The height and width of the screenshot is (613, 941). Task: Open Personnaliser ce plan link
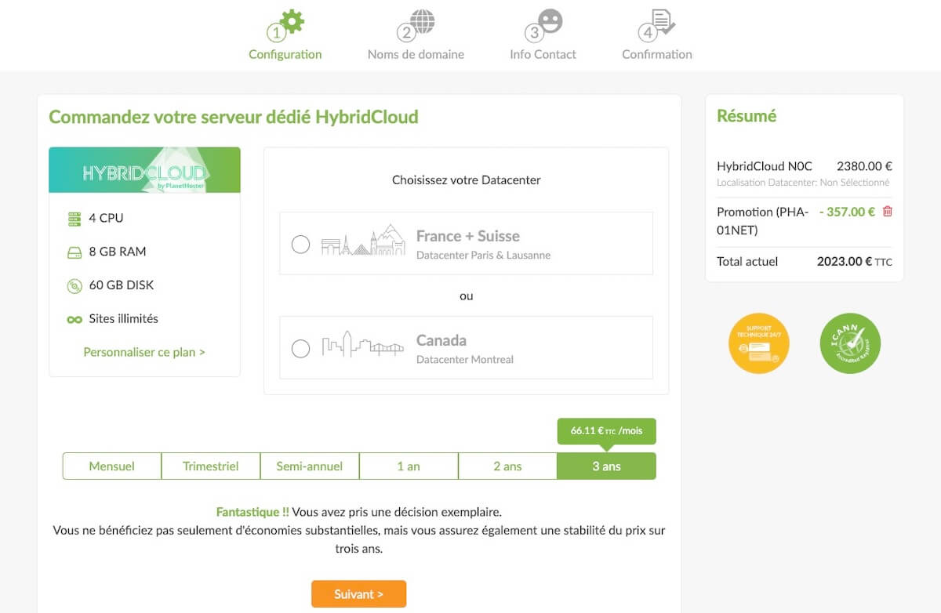(144, 352)
